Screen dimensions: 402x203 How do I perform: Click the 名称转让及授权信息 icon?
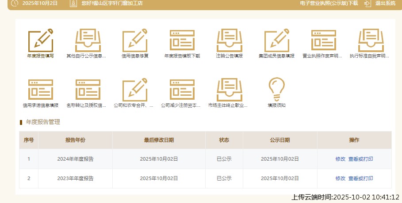[x=87, y=90]
